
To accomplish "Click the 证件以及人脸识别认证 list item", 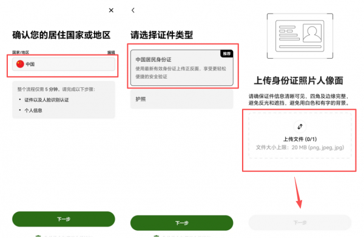I will pos(47,100).
